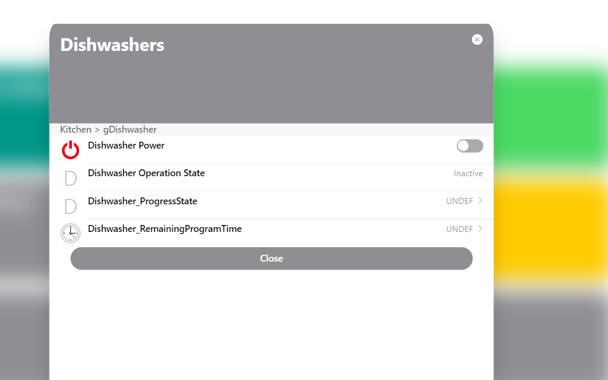
Task: Click the green tile behind the dialog
Action: tap(551, 111)
